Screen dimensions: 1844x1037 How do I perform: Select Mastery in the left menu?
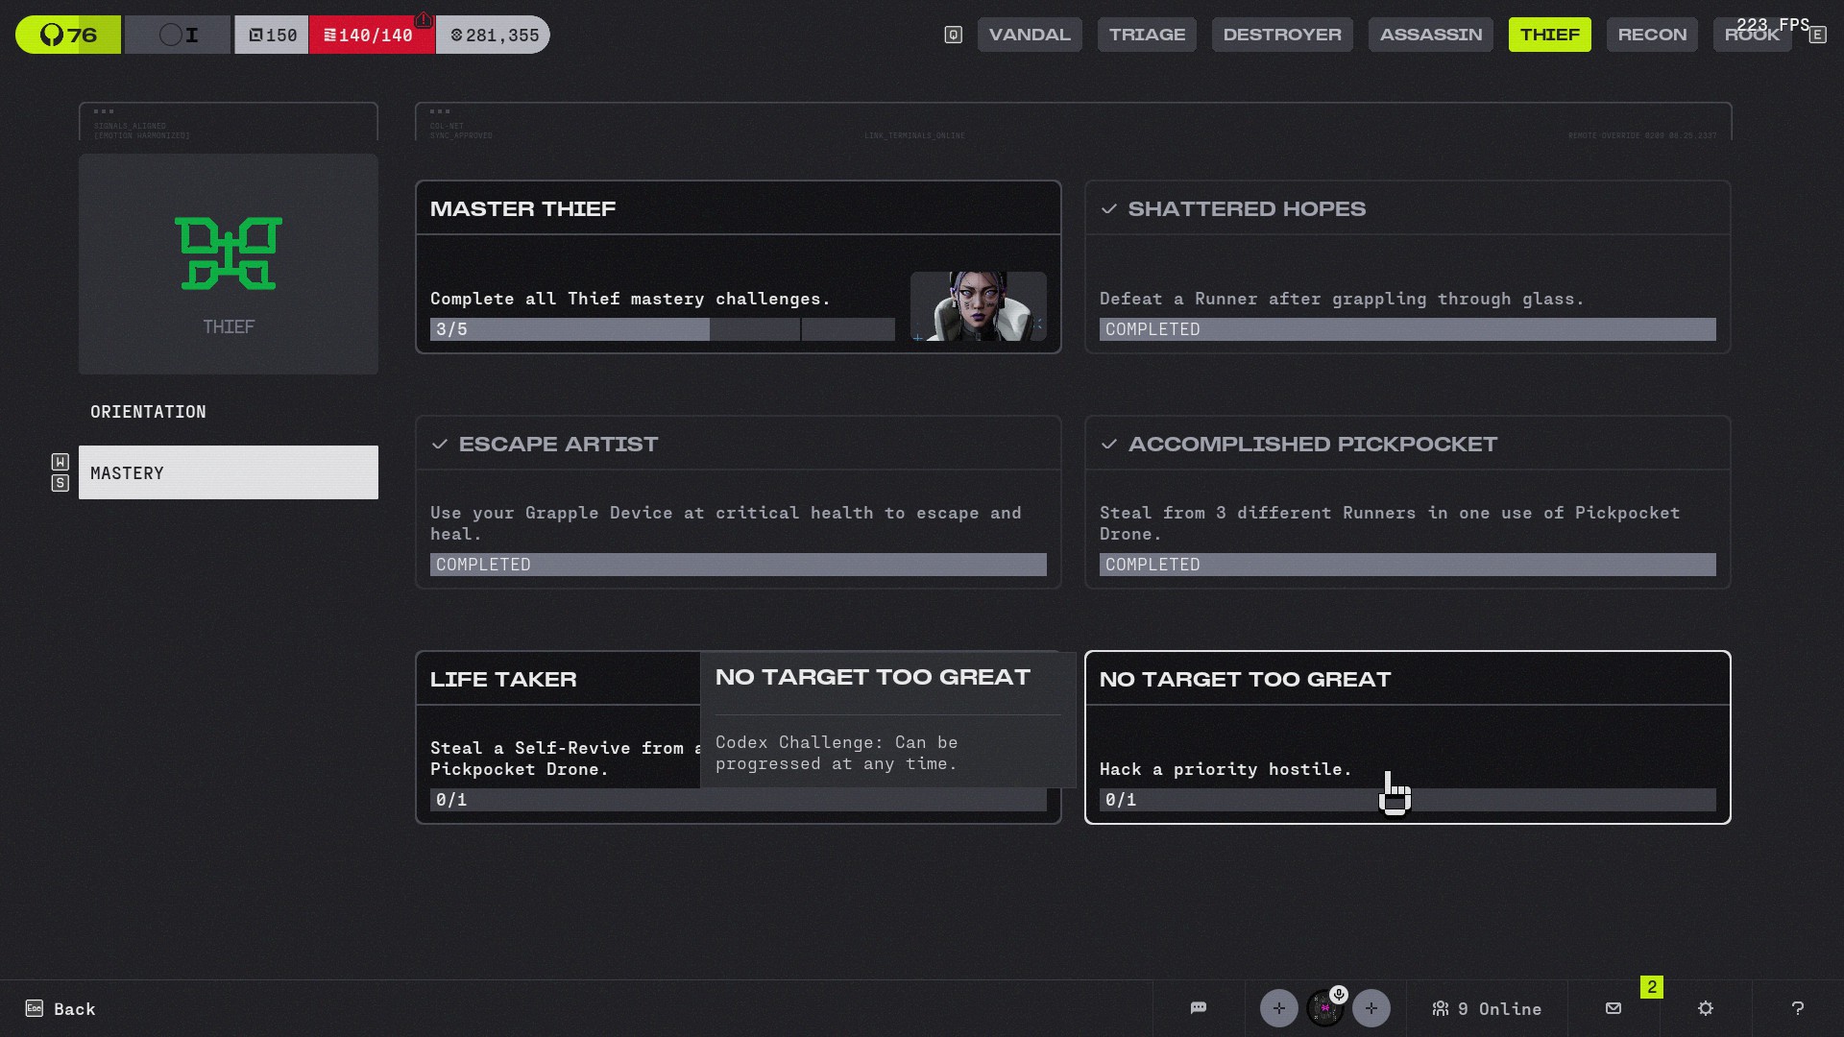229,472
